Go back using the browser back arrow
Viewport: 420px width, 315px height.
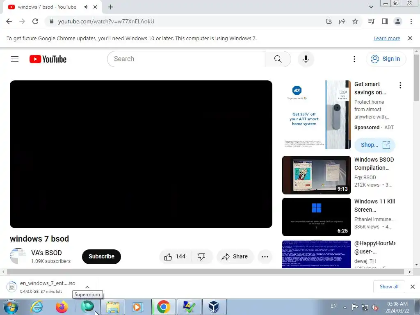pos(9,21)
